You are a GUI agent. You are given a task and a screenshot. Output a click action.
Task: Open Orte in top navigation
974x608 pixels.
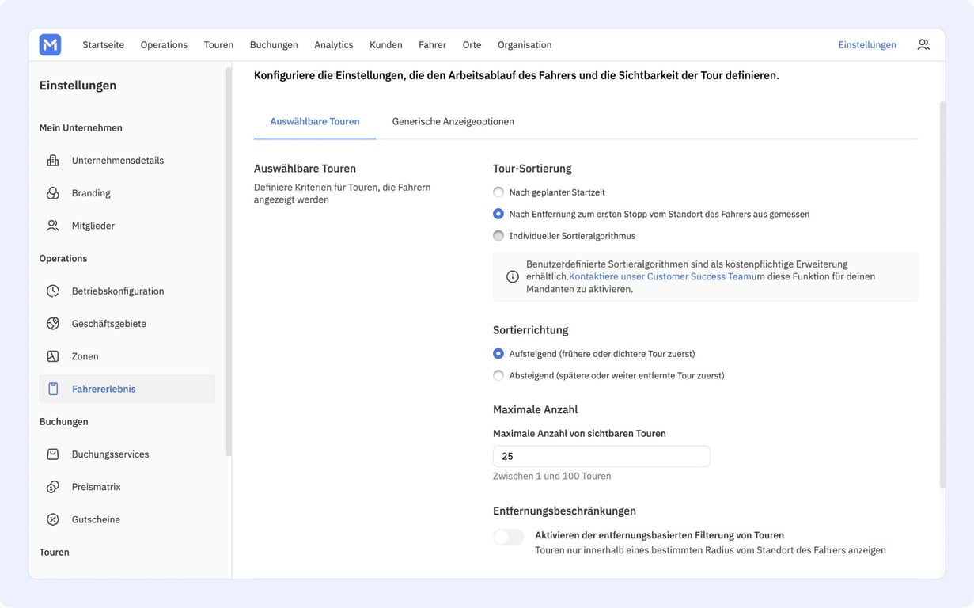pyautogui.click(x=472, y=45)
